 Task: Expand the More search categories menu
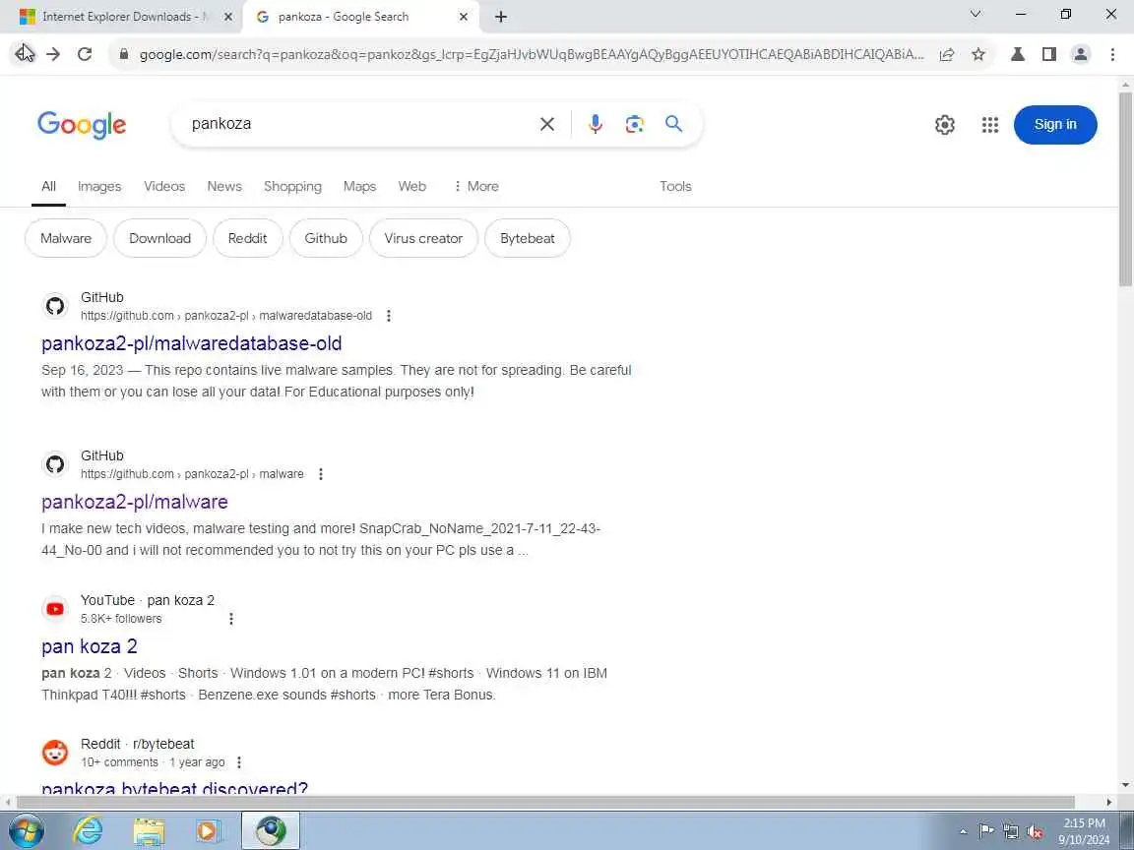click(x=475, y=187)
